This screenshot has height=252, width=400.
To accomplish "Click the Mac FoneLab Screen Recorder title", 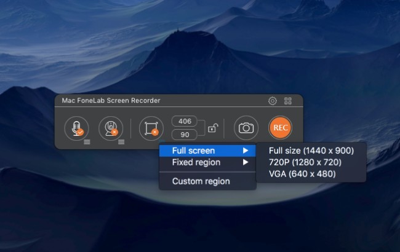I will tap(111, 100).
